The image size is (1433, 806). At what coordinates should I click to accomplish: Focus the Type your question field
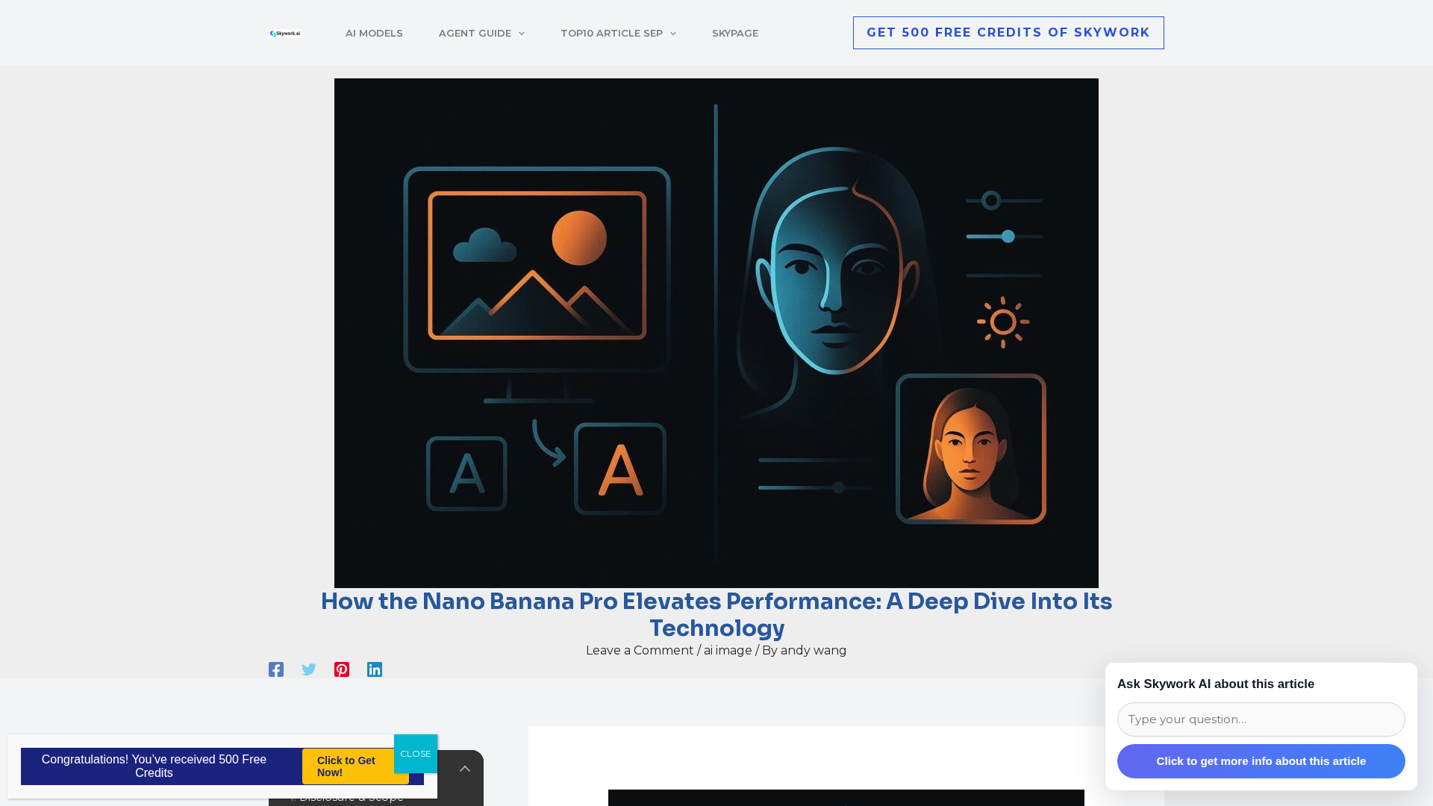1261,719
